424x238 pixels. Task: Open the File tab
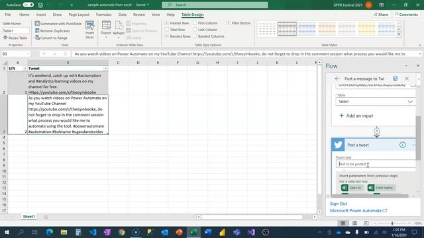click(x=8, y=15)
